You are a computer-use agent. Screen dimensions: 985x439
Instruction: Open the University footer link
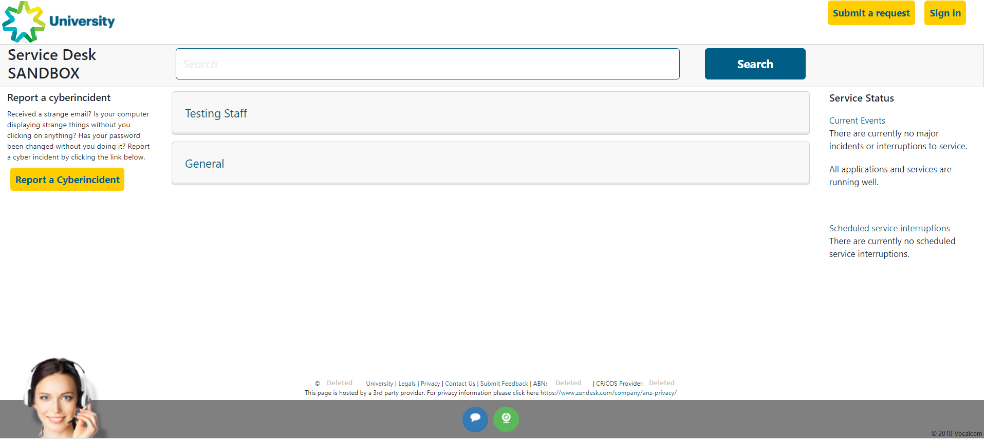coord(379,384)
